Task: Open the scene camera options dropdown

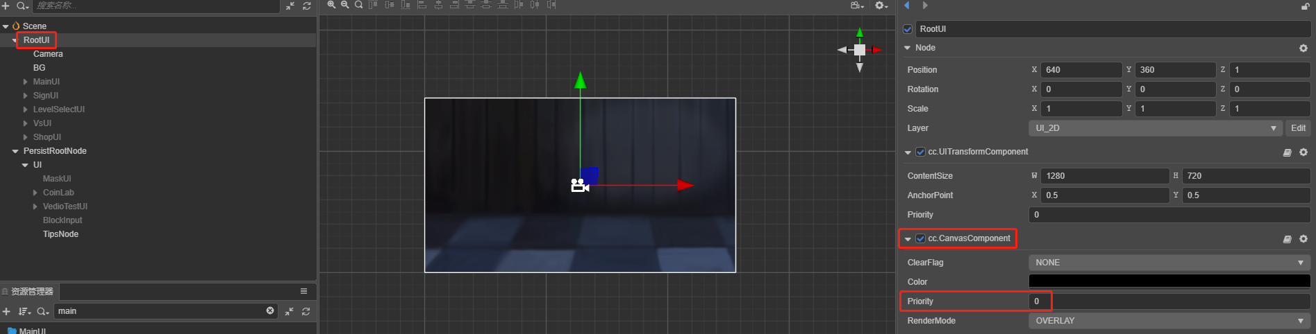Action: pos(857,5)
